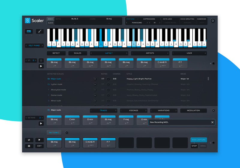Viewport: 240px width, 168px height.
Task: Select the F 7 pad in the pattern row
Action: point(108,143)
